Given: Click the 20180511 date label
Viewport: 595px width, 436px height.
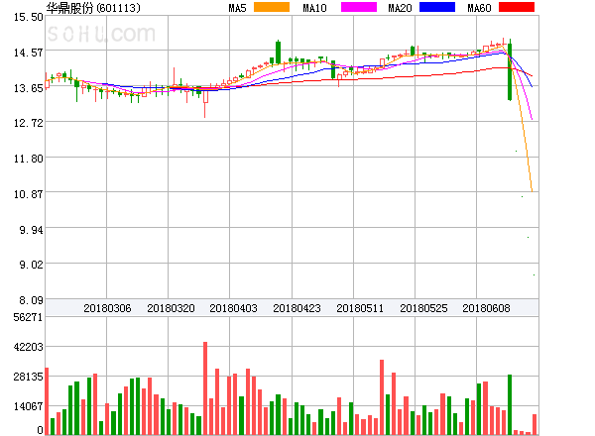Looking at the screenshot, I should click(x=360, y=308).
